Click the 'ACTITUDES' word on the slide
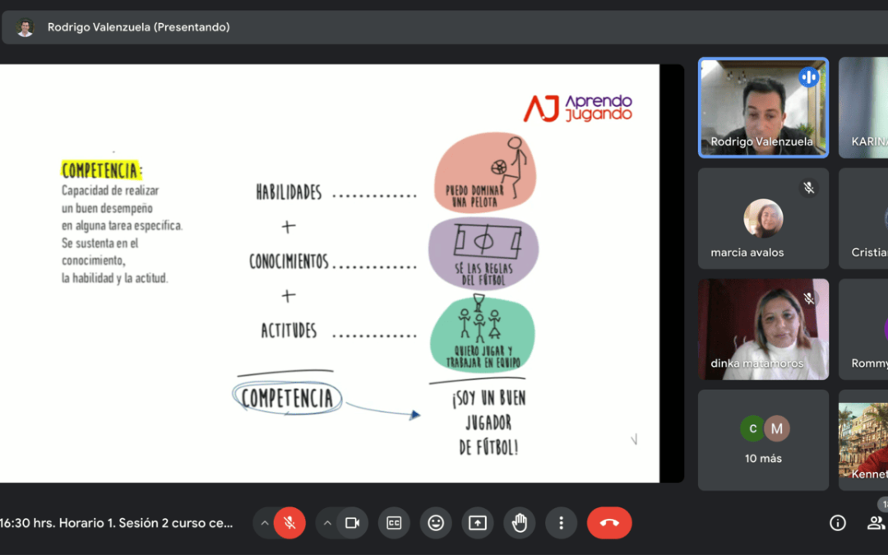This screenshot has height=555, width=888. coord(289,331)
